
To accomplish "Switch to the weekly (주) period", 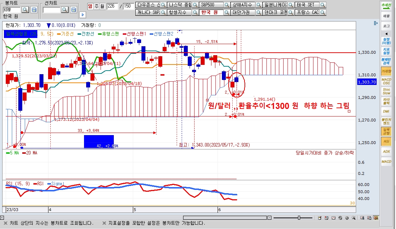I will point(95,6).
